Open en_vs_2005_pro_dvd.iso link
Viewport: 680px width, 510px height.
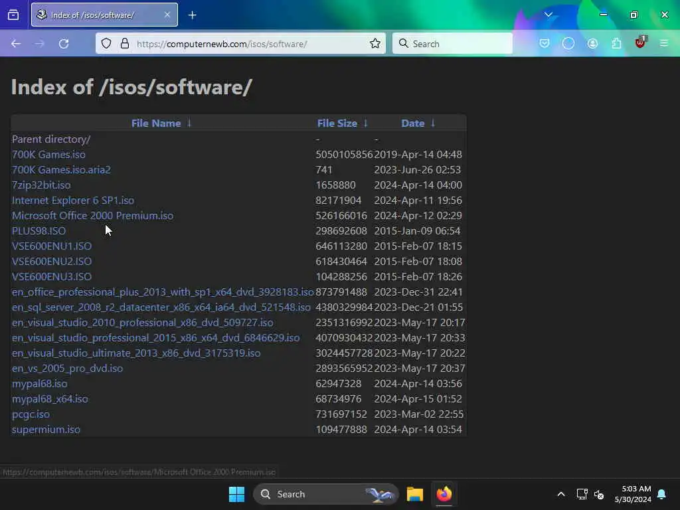point(67,368)
